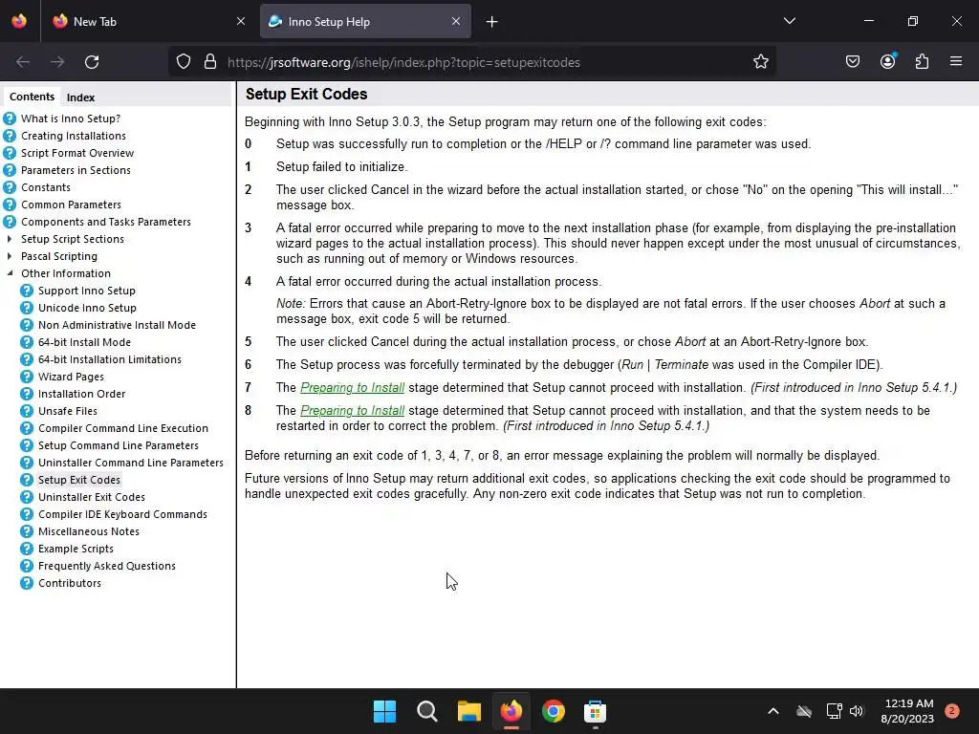Screen dimensions: 979x734
Task: Open 64-bit Installation Limitations topic
Action: [x=110, y=359]
